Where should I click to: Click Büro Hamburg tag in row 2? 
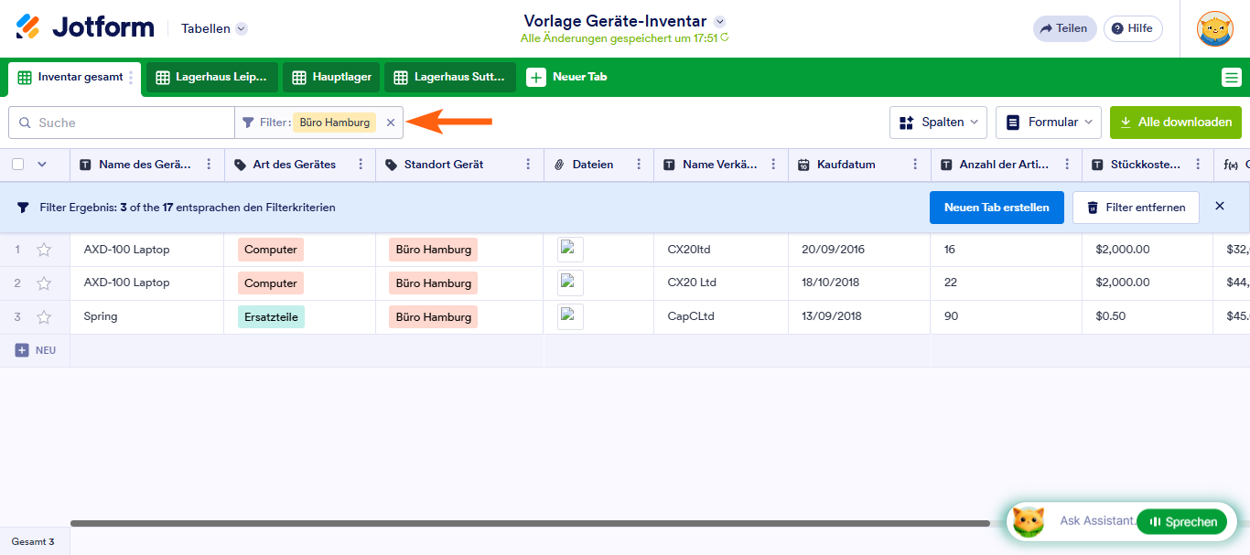tap(434, 283)
